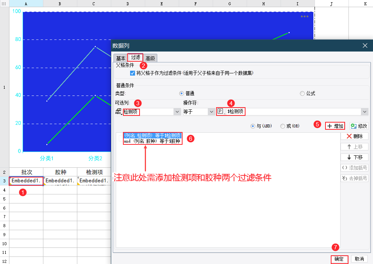
Task: Open the 可选列 检测项 dropdown
Action: tap(177, 112)
